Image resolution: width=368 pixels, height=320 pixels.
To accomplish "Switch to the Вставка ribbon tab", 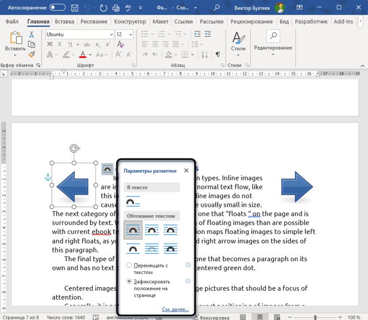I will pos(65,22).
